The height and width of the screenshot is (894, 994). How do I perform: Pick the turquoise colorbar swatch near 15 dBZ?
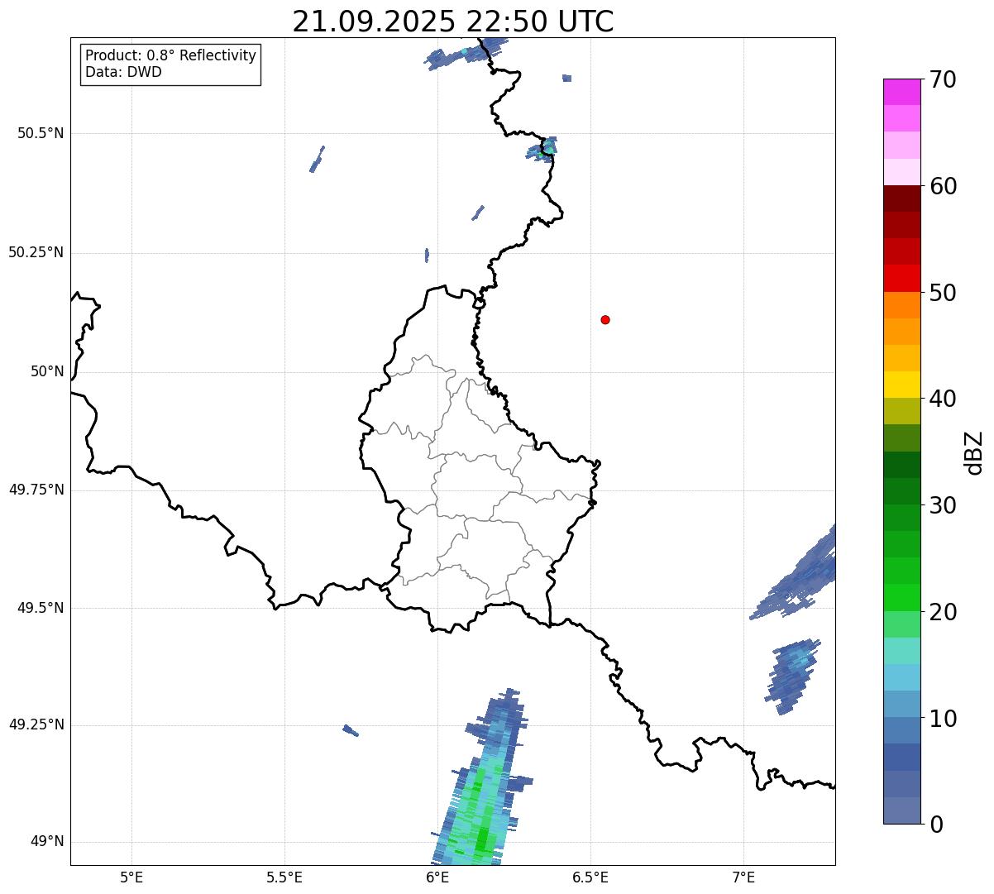(901, 651)
